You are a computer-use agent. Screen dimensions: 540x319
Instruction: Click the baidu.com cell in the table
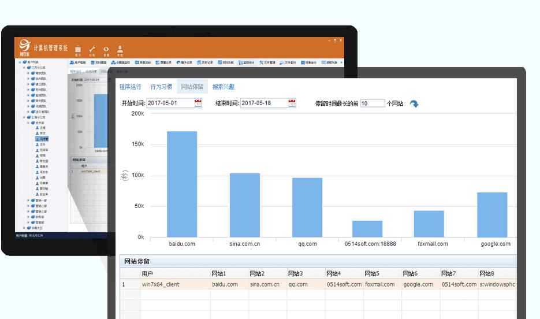click(x=229, y=284)
